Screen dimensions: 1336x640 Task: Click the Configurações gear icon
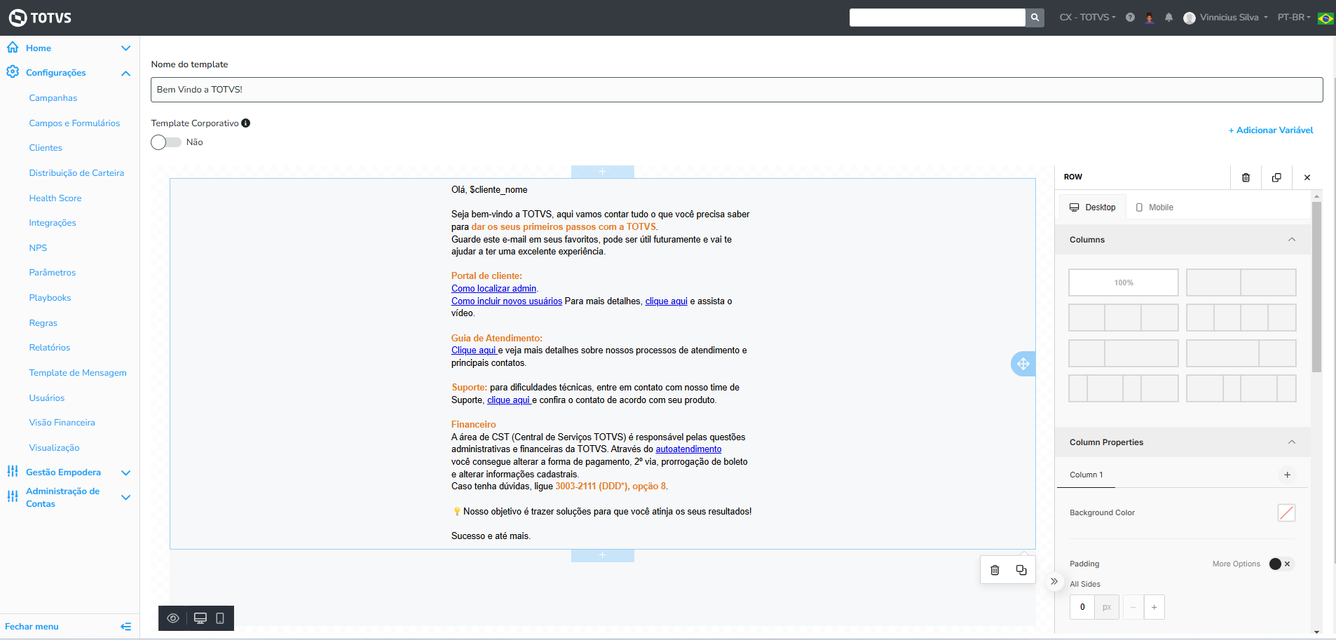coord(13,72)
